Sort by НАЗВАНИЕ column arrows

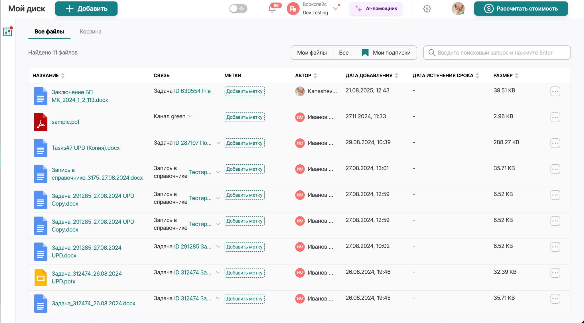coord(63,76)
